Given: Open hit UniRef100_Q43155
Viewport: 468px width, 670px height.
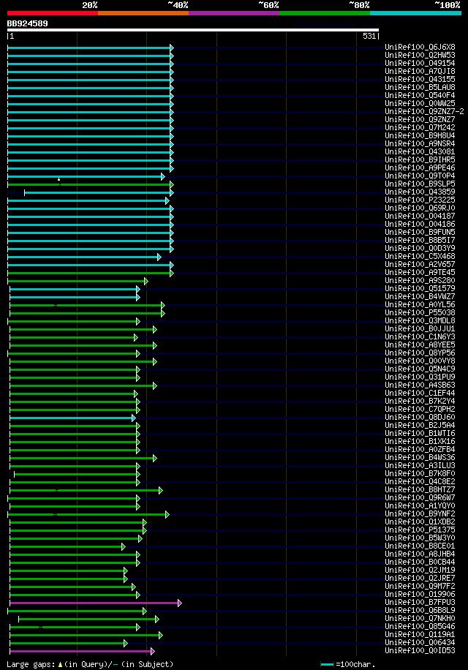Looking at the screenshot, I should pyautogui.click(x=420, y=80).
